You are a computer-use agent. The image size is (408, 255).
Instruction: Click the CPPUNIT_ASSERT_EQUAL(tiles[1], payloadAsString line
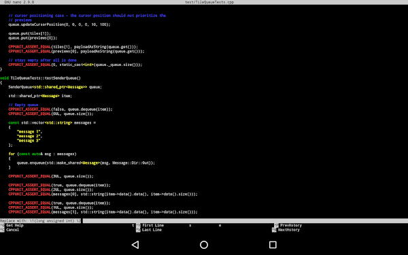pyautogui.click(x=73, y=47)
